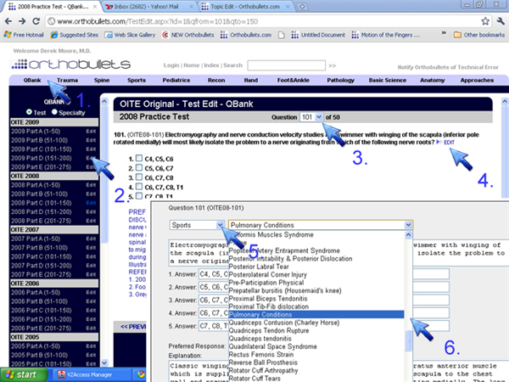
Task: Open the browser wrench settings menu
Action: pyautogui.click(x=501, y=21)
